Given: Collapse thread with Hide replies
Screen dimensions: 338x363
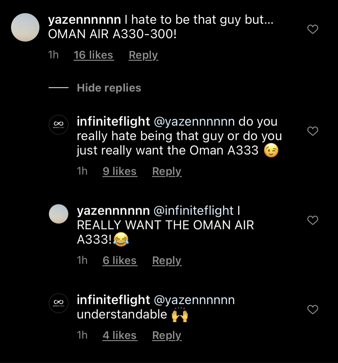Looking at the screenshot, I should tap(109, 88).
